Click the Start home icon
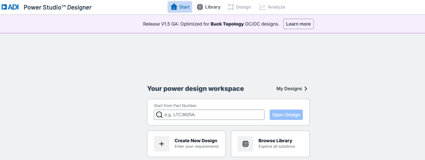 [x=174, y=7]
